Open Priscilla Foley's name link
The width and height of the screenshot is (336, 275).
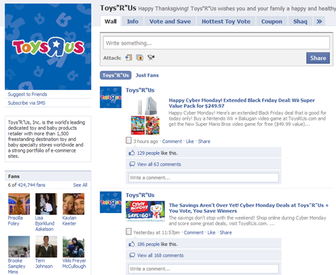coord(15,220)
